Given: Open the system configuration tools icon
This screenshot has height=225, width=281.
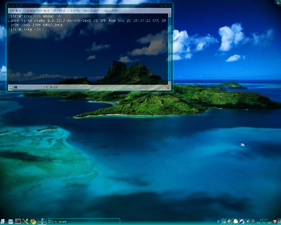Looking at the screenshot, I should coord(25,222).
